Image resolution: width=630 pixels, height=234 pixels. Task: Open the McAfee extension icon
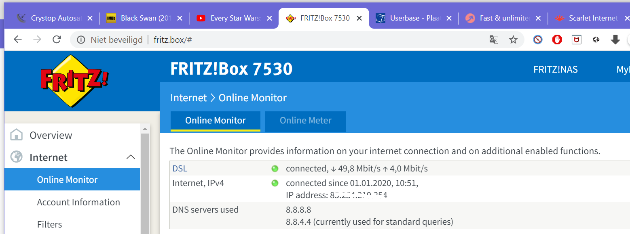[x=577, y=40]
